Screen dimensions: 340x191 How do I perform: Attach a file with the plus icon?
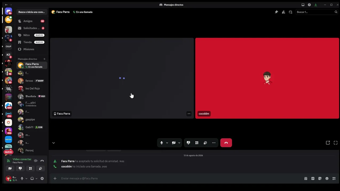[x=55, y=179]
